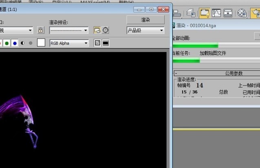Click the lock viewport padlock icon

click(40, 30)
